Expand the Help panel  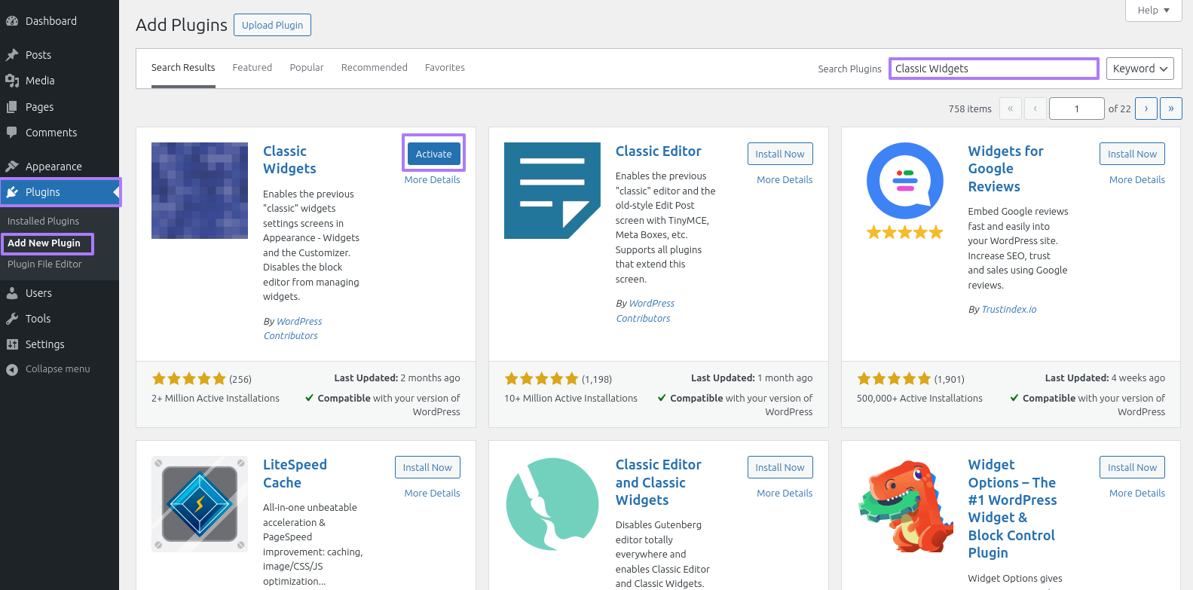click(1153, 11)
